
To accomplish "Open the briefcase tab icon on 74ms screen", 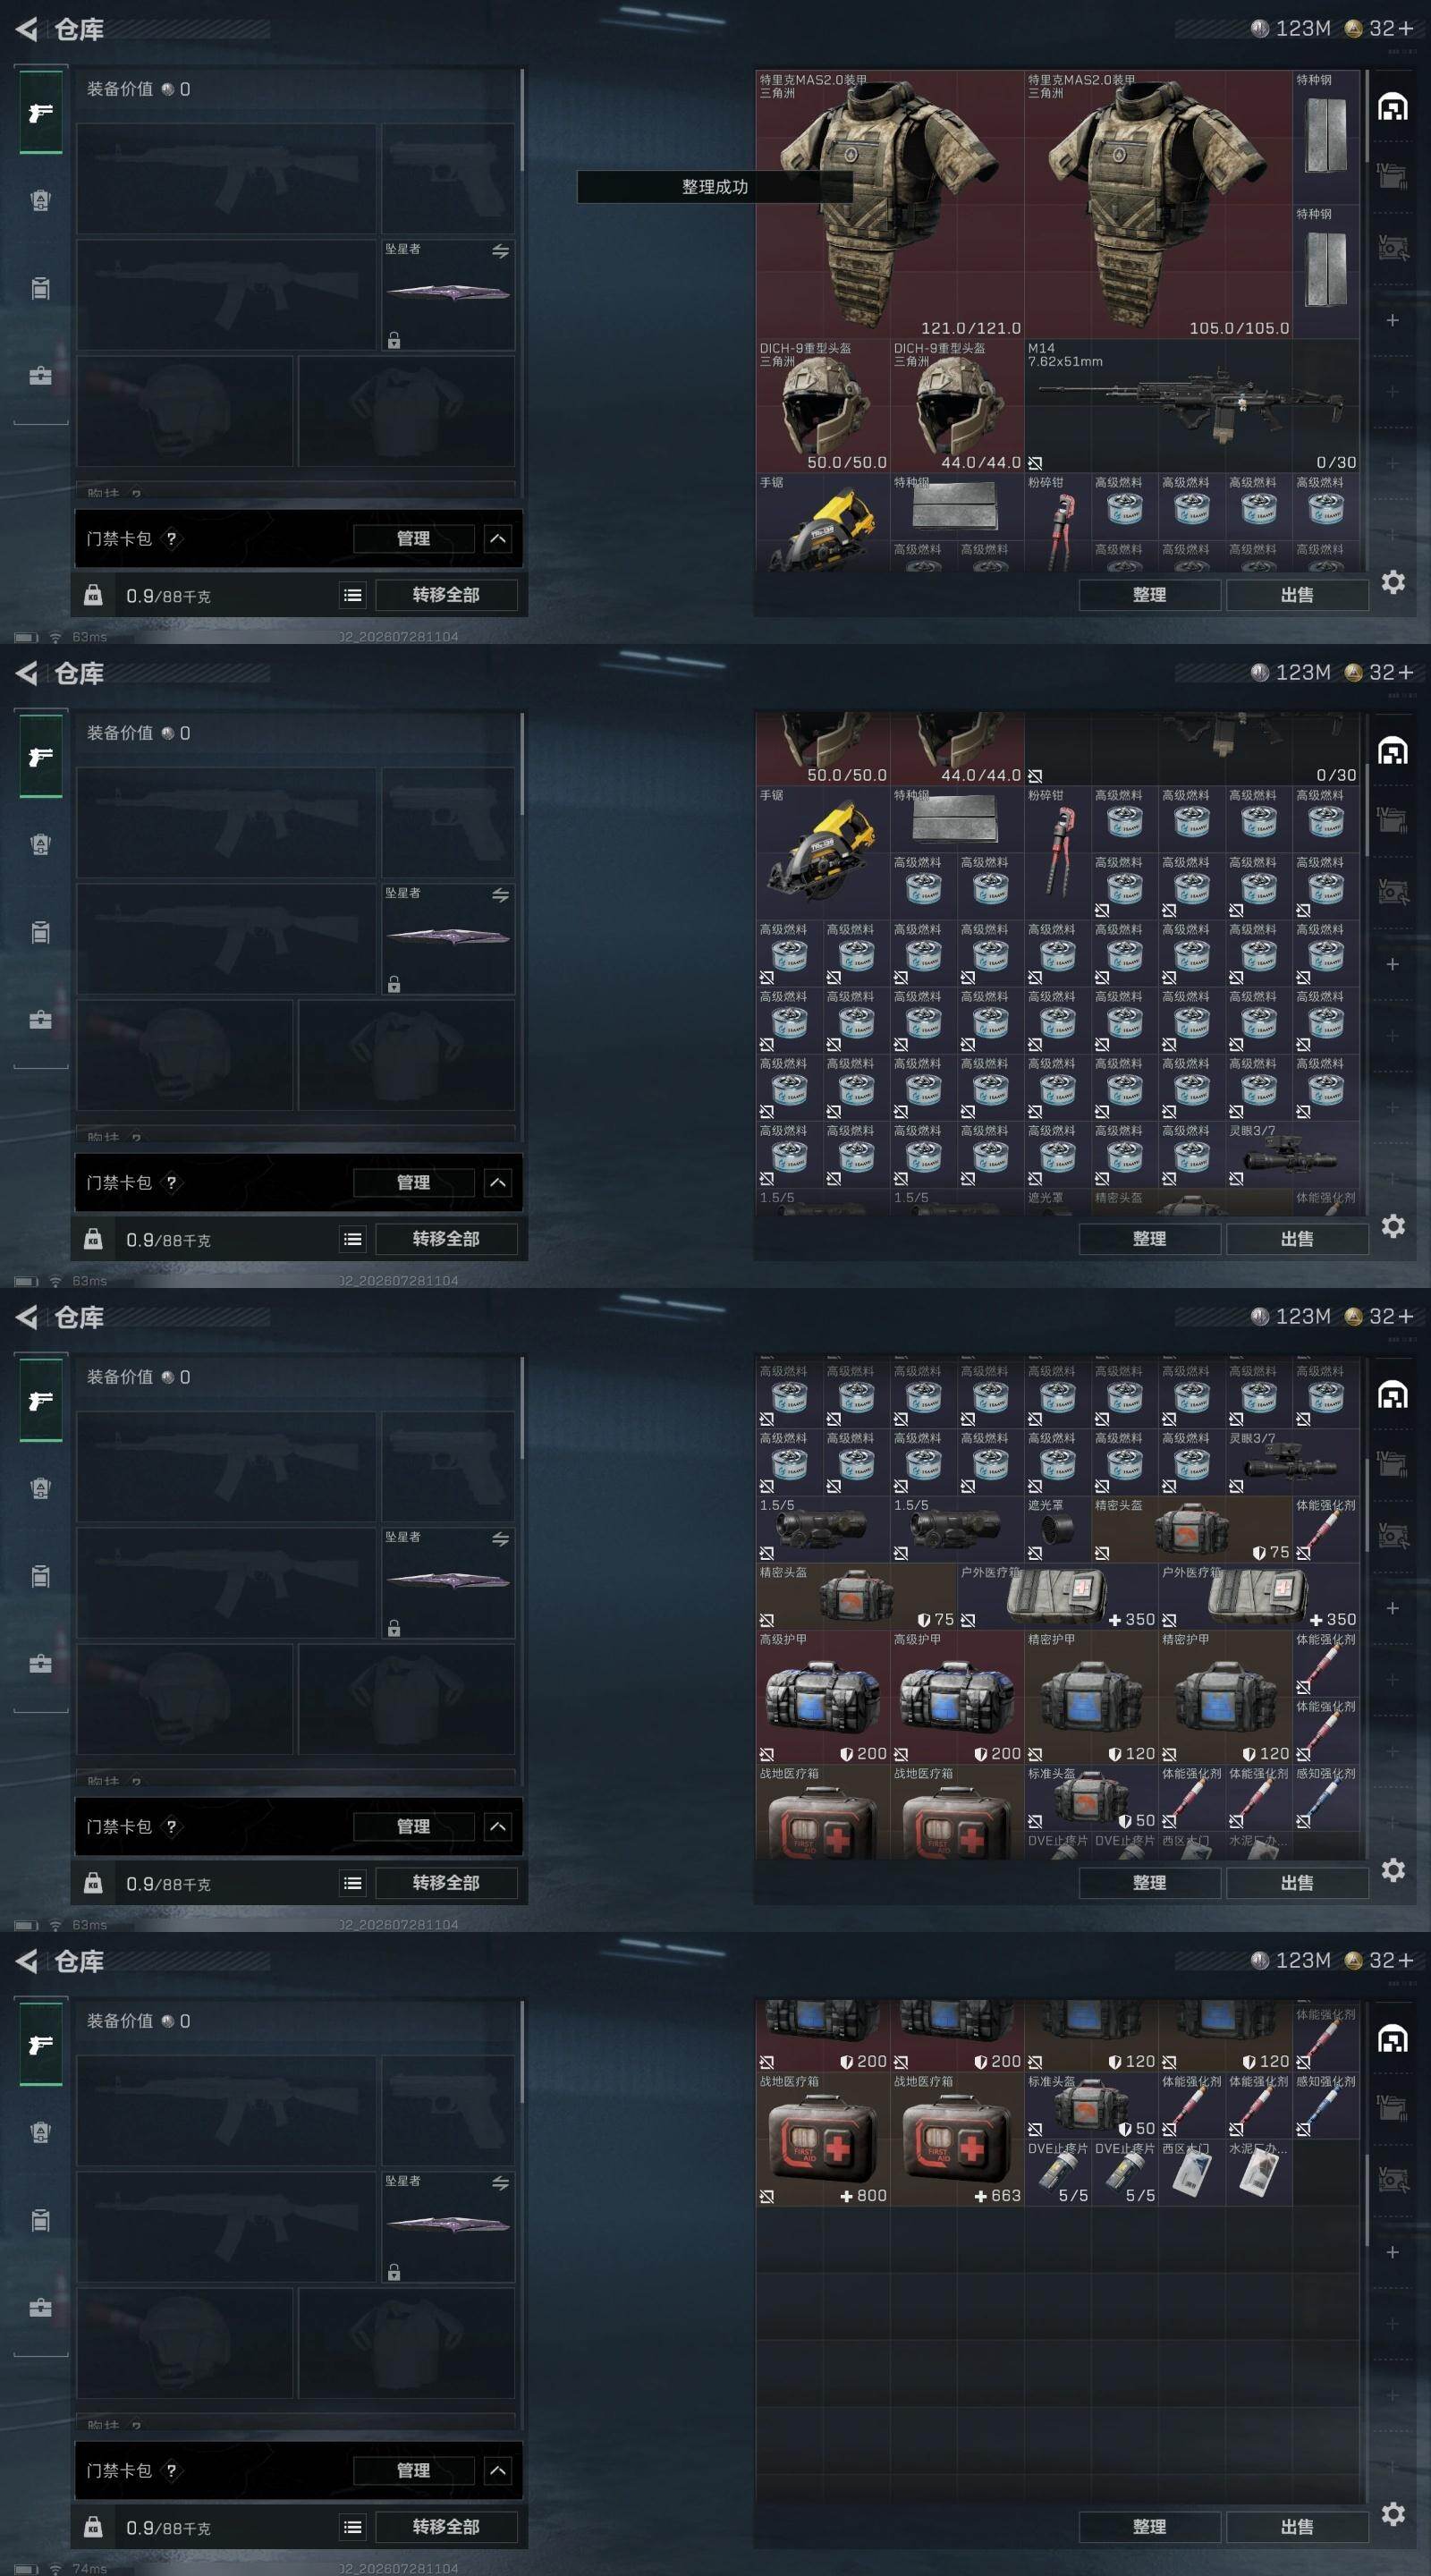I will (41, 2308).
